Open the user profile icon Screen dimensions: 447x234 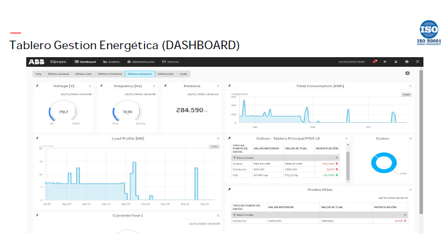click(396, 61)
